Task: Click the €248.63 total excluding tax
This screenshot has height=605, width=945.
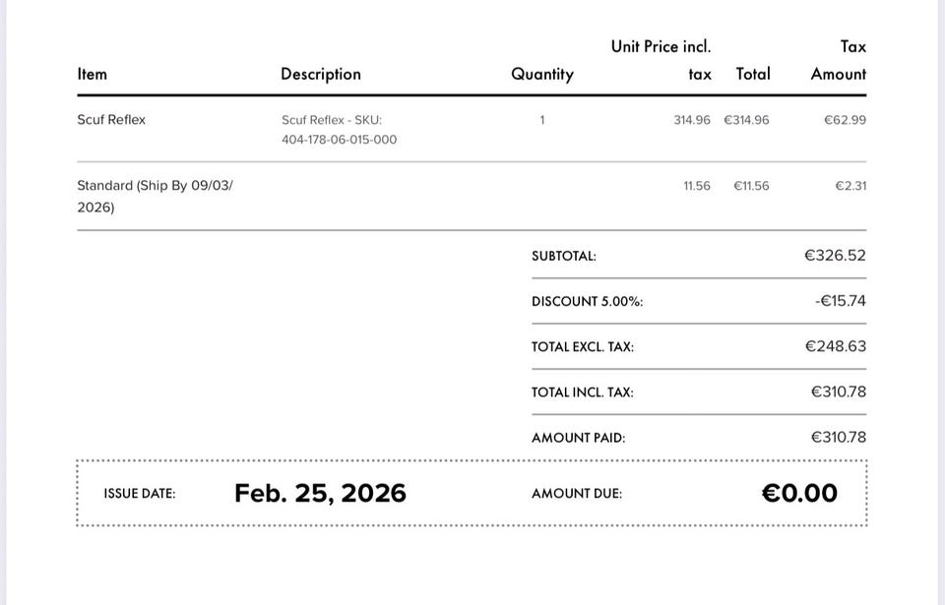Action: [x=835, y=346]
